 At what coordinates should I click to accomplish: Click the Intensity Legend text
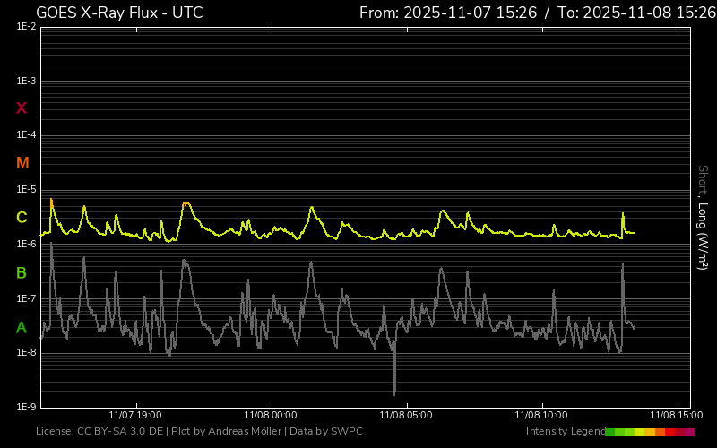click(565, 432)
